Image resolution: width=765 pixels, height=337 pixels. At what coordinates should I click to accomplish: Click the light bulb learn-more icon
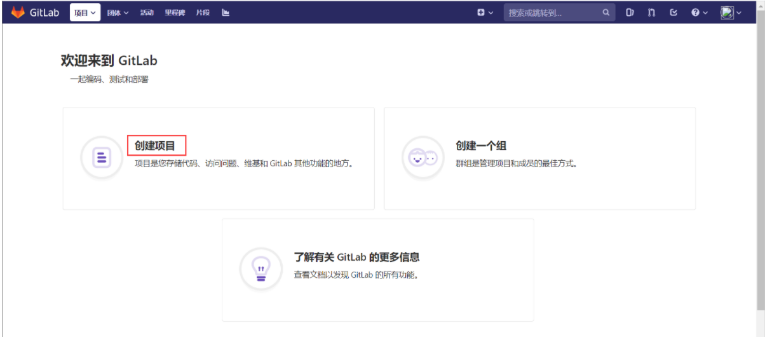261,269
